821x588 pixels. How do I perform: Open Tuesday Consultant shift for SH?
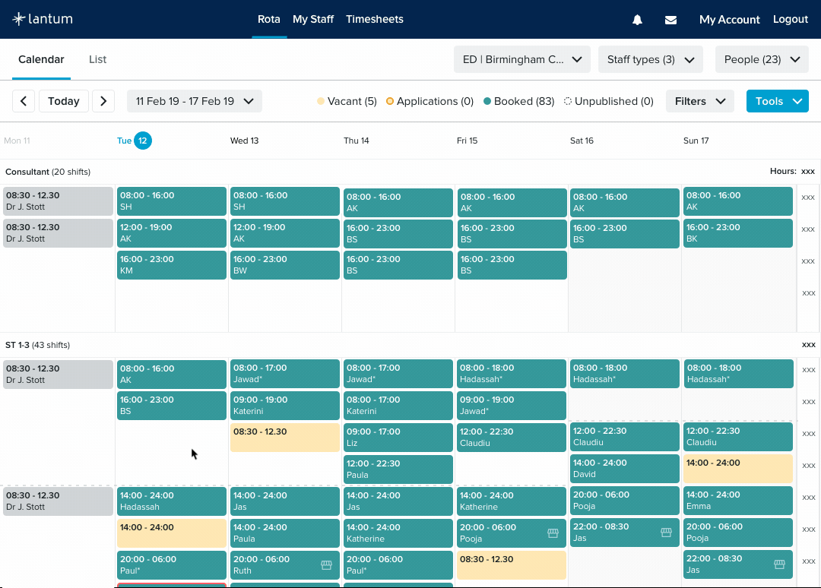click(x=172, y=201)
